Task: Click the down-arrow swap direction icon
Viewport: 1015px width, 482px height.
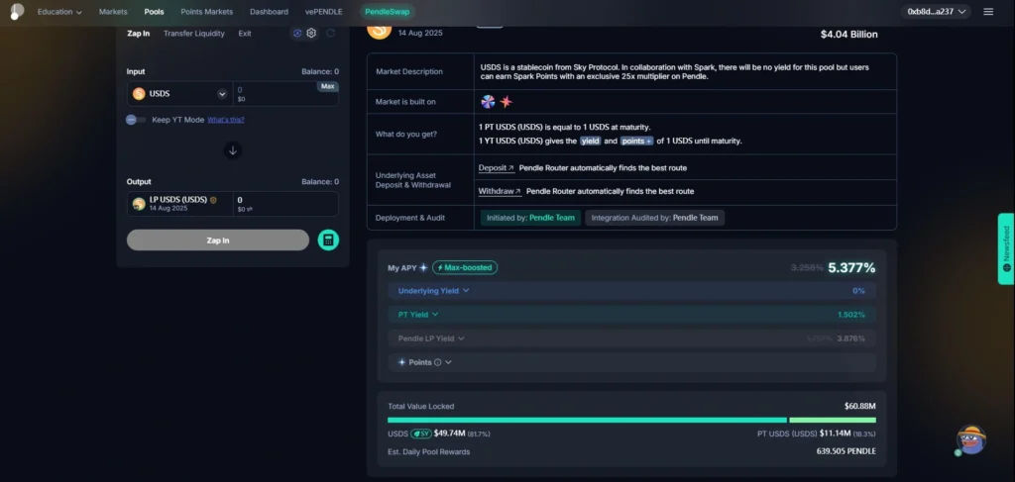Action: click(233, 150)
